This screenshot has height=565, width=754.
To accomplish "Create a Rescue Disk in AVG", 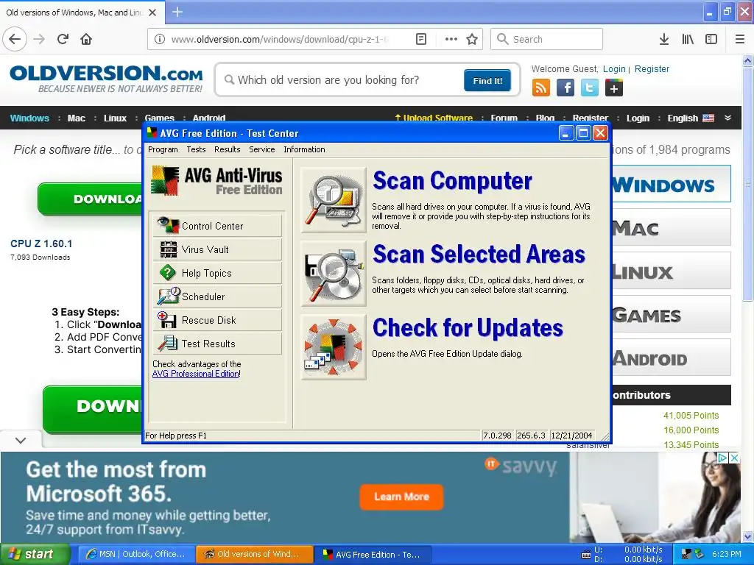I will coord(217,320).
